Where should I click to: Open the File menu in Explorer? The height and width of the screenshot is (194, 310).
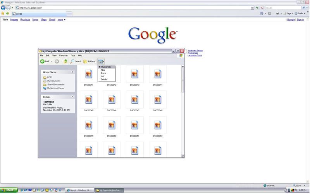click(x=42, y=56)
